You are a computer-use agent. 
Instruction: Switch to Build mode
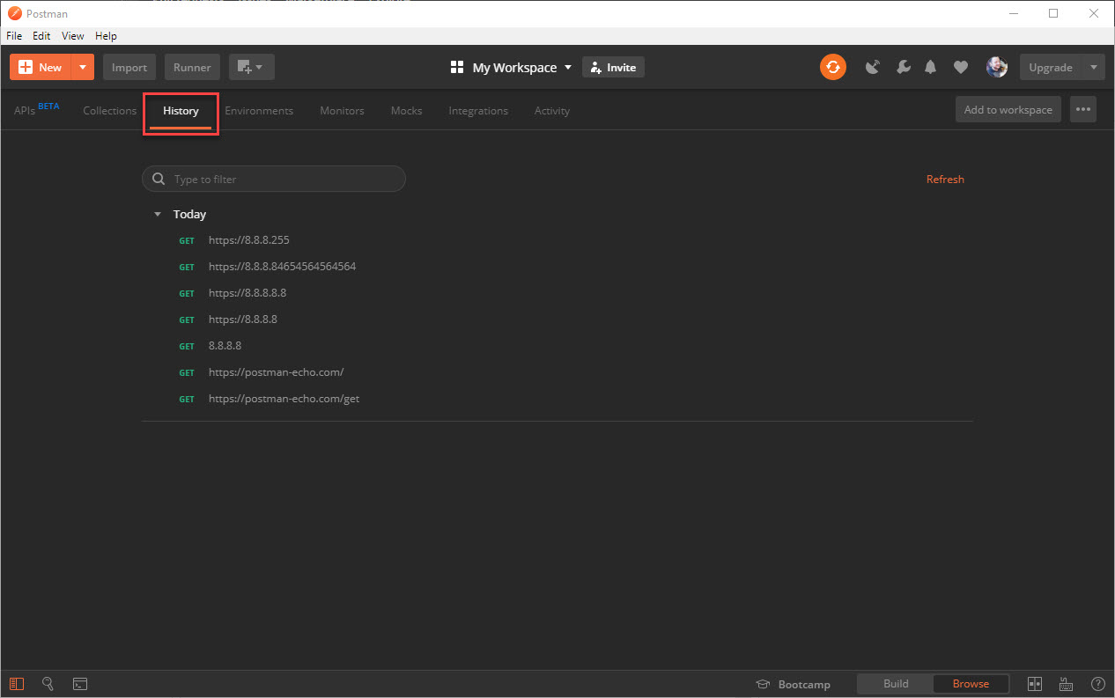coord(896,684)
